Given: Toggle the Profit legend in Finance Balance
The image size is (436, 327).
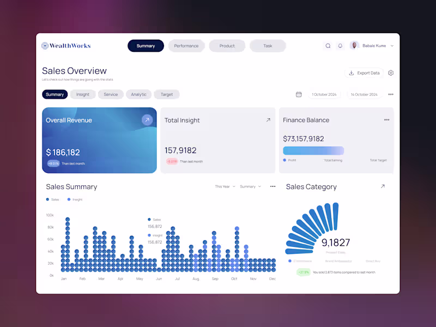Looking at the screenshot, I should point(289,160).
